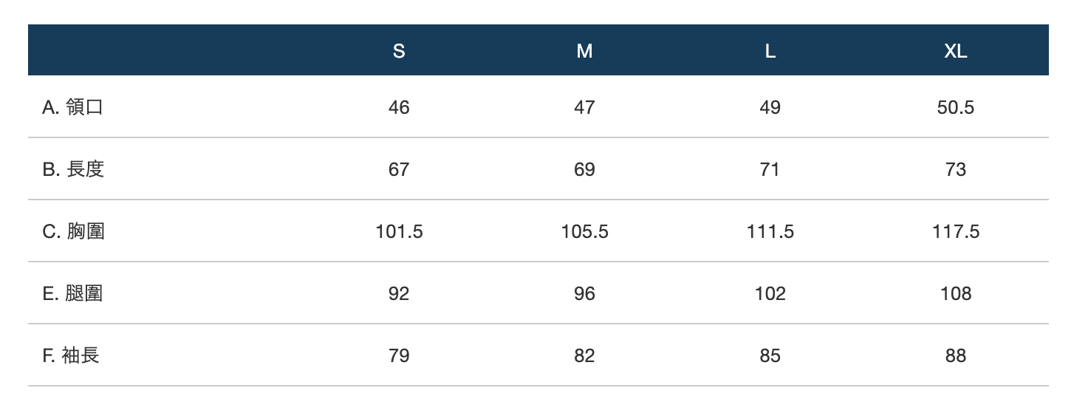Click the 101.5 chest measurement cell
The image size is (1074, 402).
(x=399, y=231)
